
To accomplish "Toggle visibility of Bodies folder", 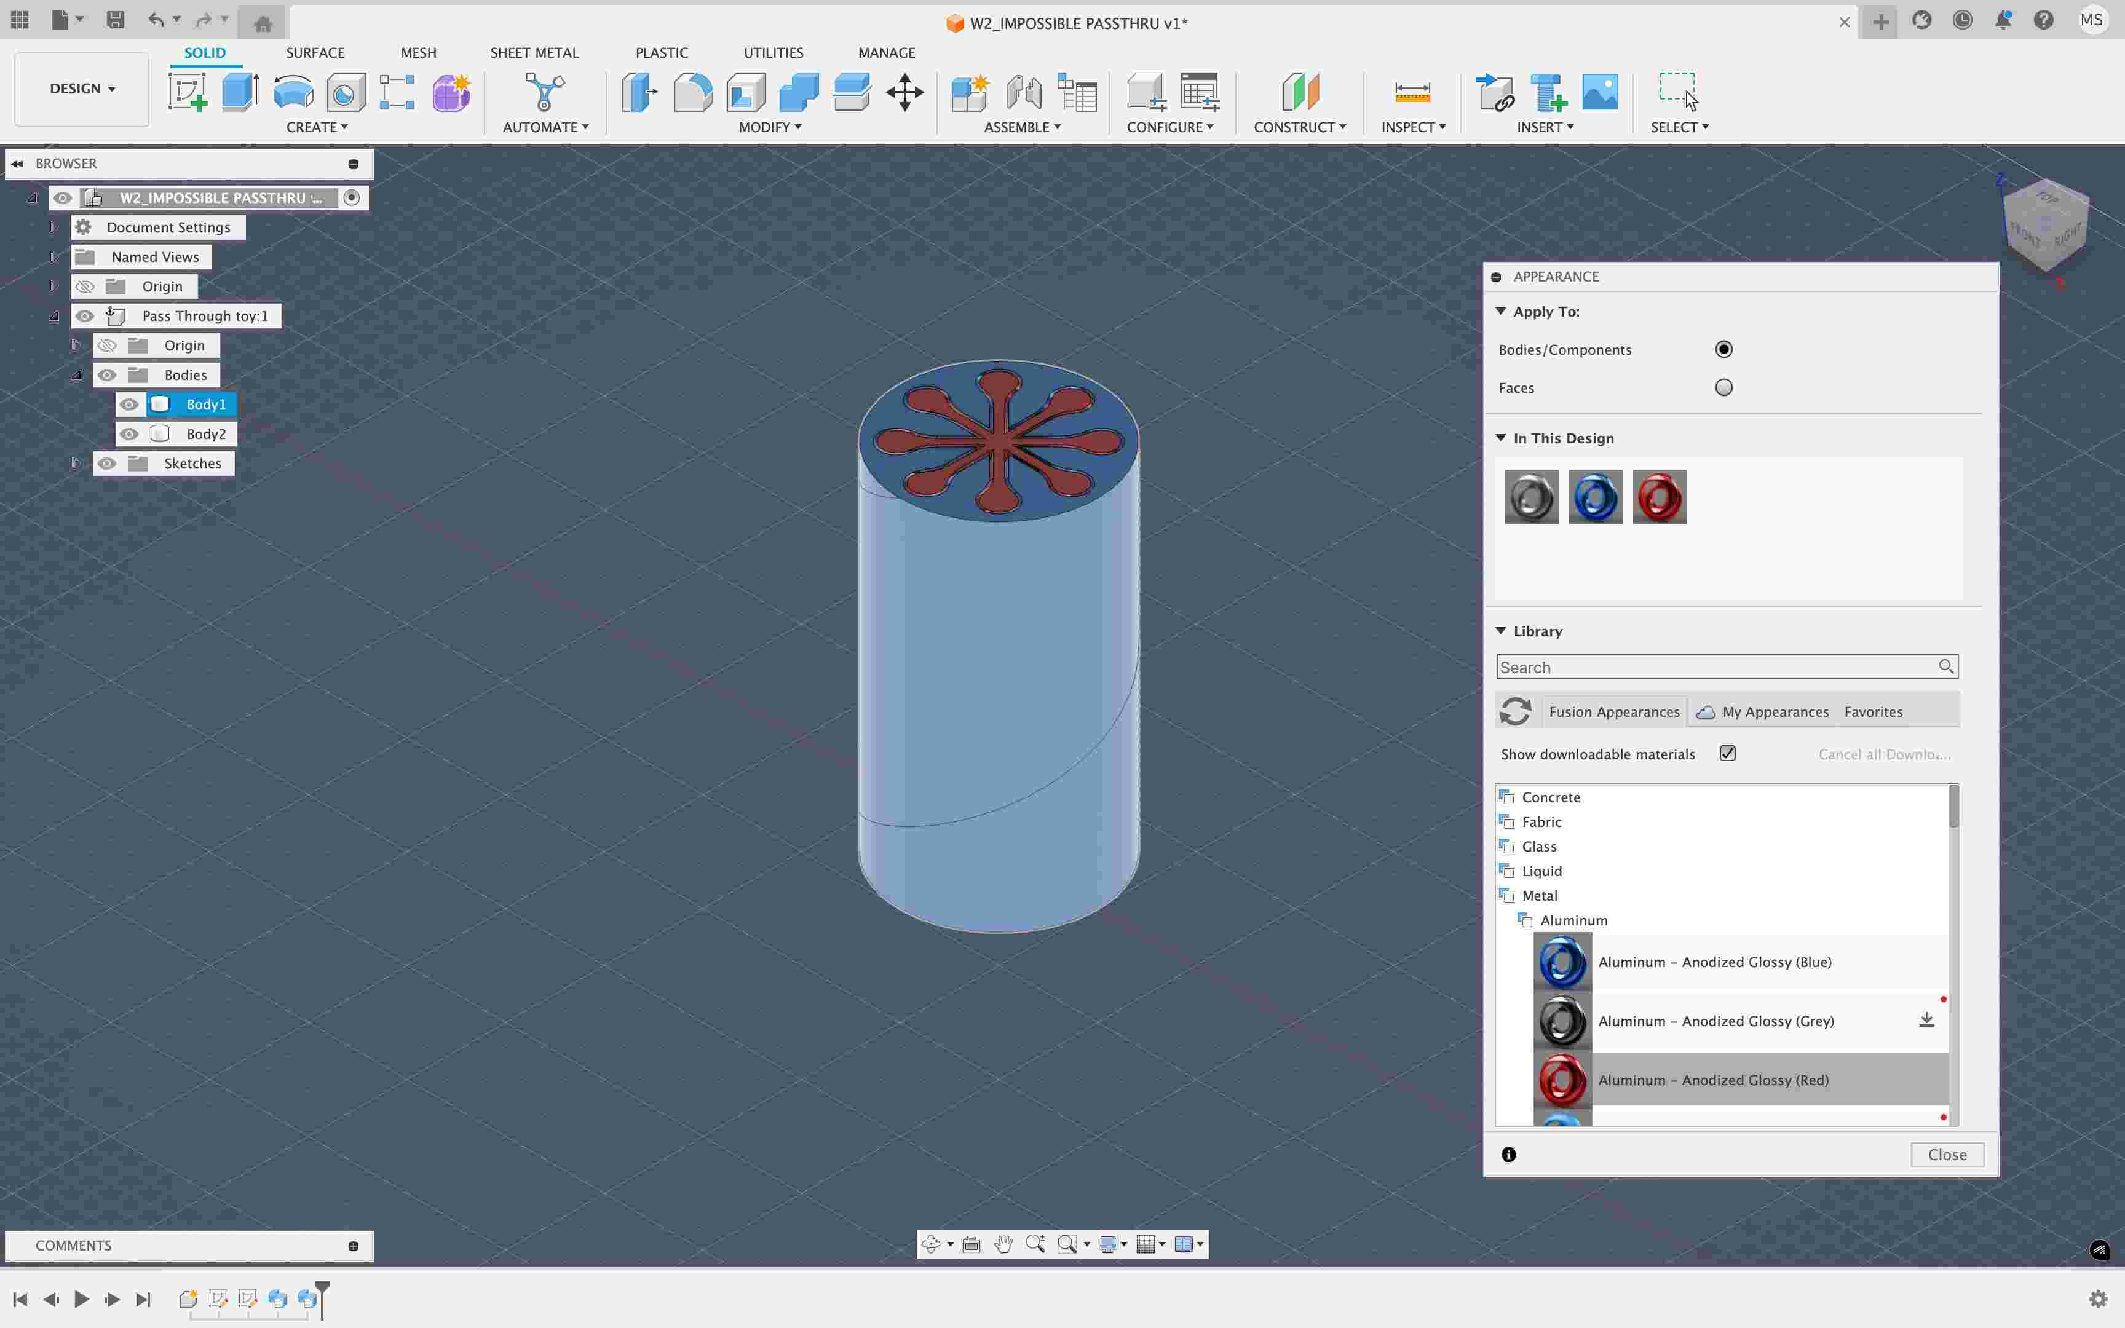I will 107,375.
